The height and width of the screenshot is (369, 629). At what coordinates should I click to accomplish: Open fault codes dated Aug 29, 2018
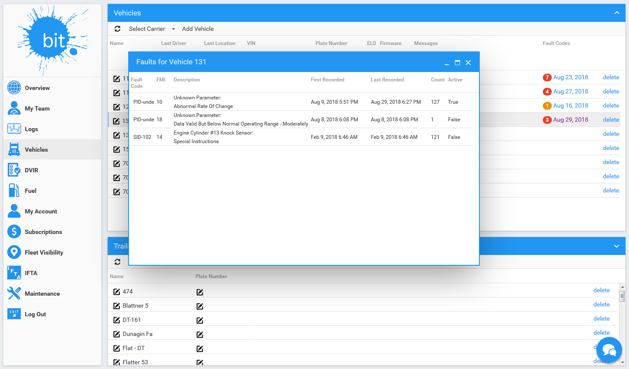pyautogui.click(x=570, y=120)
